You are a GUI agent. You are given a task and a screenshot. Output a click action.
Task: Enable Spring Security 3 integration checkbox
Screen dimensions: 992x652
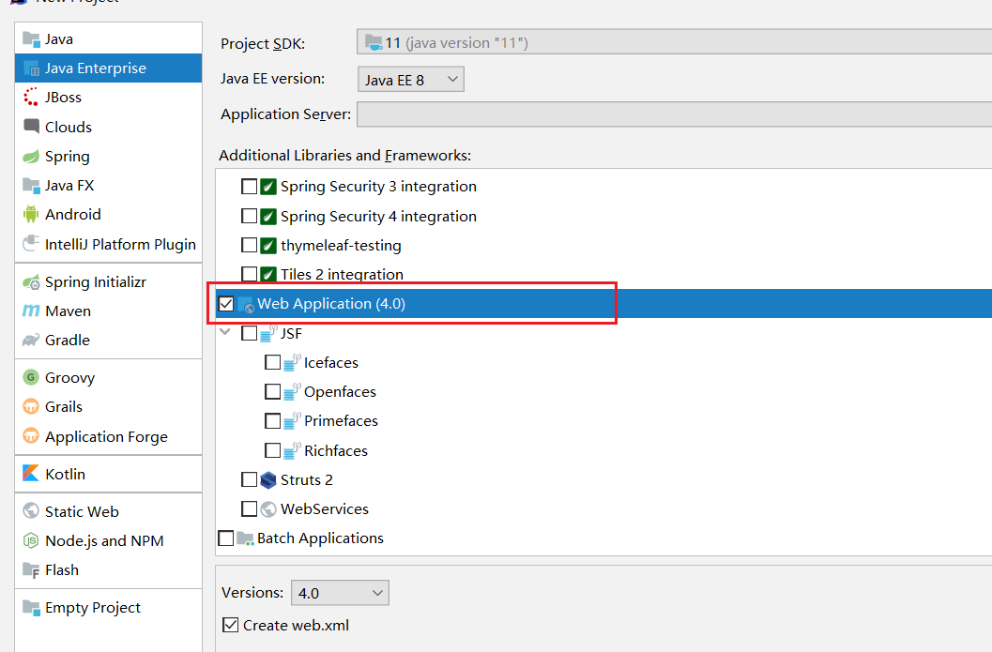[x=250, y=187]
